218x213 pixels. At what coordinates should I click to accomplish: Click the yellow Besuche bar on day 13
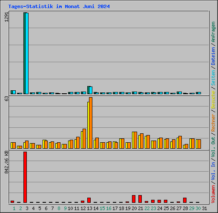(x=88, y=125)
